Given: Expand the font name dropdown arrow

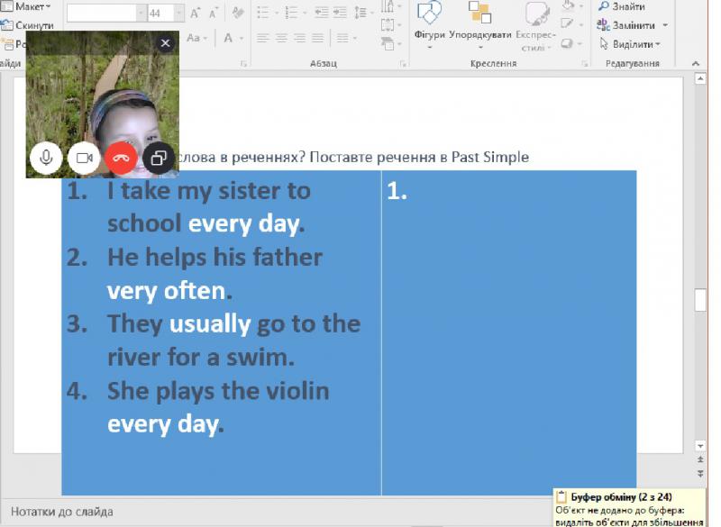Looking at the screenshot, I should click(x=141, y=14).
